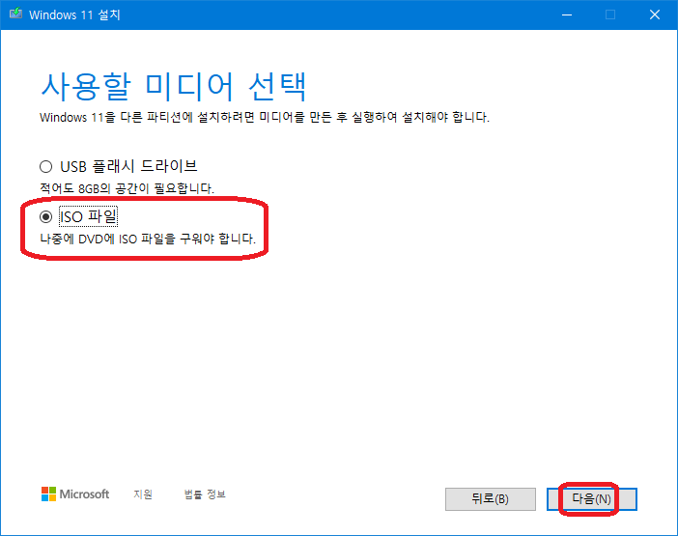This screenshot has height=536, width=678.
Task: Click the 뒤로(B) button
Action: tap(491, 499)
